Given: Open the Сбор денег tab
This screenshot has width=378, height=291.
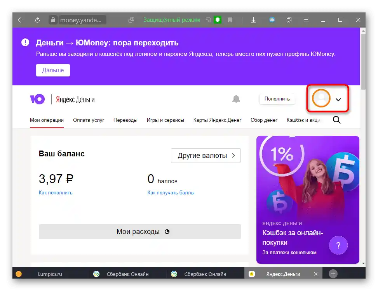Looking at the screenshot, I should (x=264, y=120).
